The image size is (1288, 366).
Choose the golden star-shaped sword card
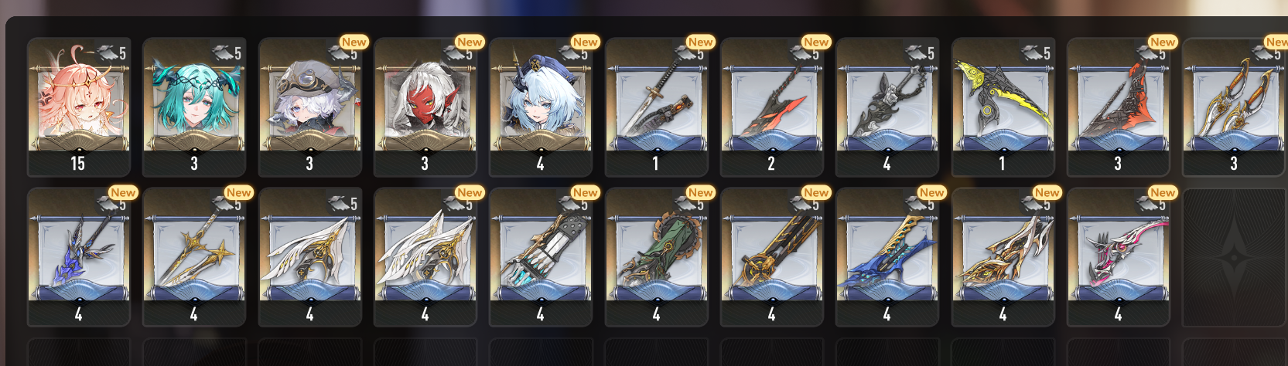[x=194, y=257]
